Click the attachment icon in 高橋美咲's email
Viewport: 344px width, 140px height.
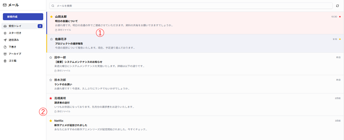click(x=55, y=112)
